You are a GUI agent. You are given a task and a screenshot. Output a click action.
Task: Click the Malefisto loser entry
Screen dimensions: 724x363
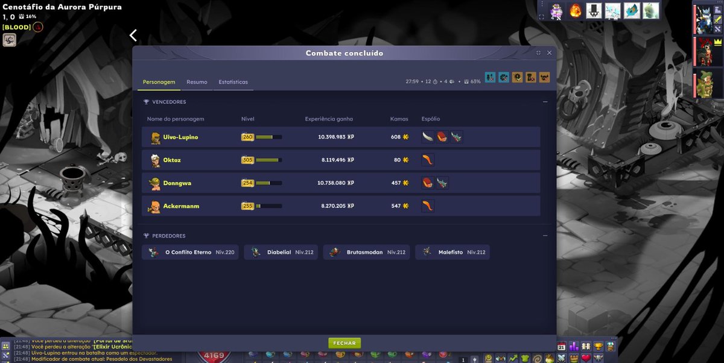(x=453, y=252)
